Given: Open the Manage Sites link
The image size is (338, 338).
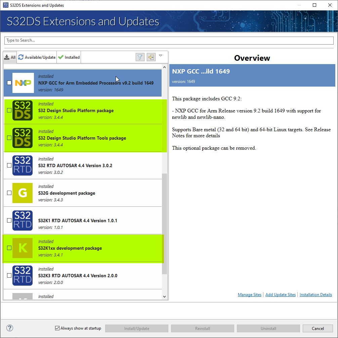Looking at the screenshot, I should click(250, 295).
